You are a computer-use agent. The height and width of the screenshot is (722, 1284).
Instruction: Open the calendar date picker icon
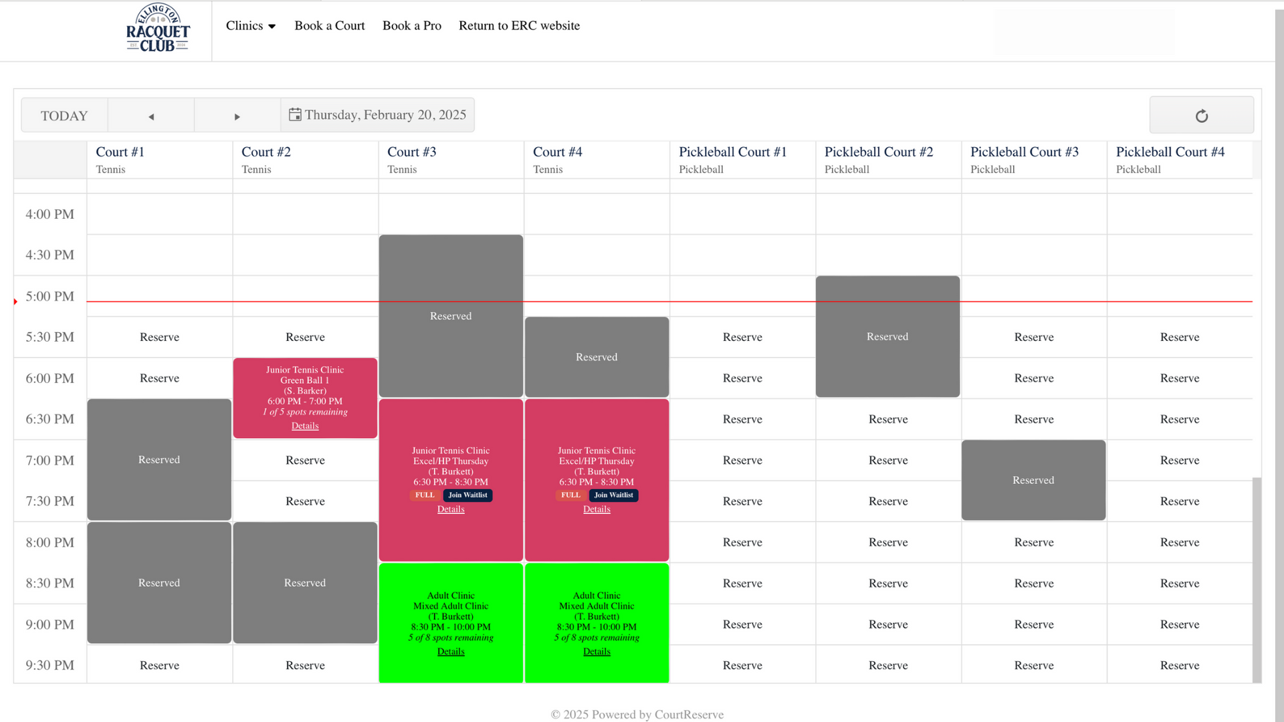294,115
